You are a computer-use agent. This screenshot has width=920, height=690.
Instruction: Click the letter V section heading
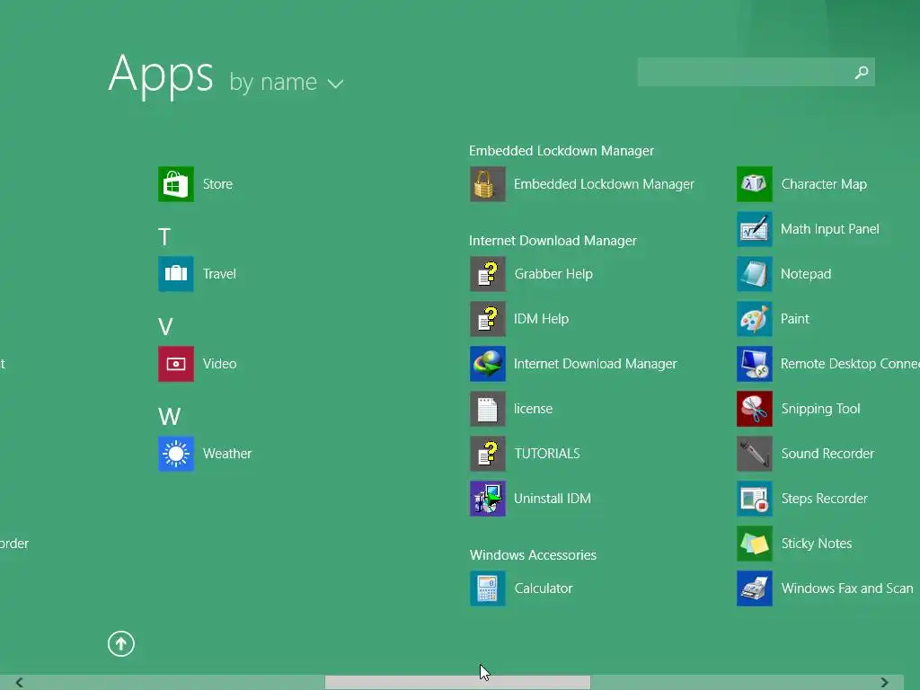(165, 327)
